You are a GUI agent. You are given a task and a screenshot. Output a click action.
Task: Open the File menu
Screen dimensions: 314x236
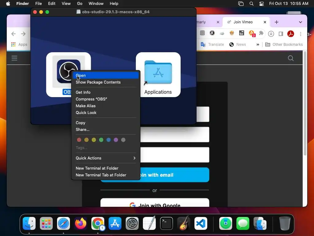(38, 4)
